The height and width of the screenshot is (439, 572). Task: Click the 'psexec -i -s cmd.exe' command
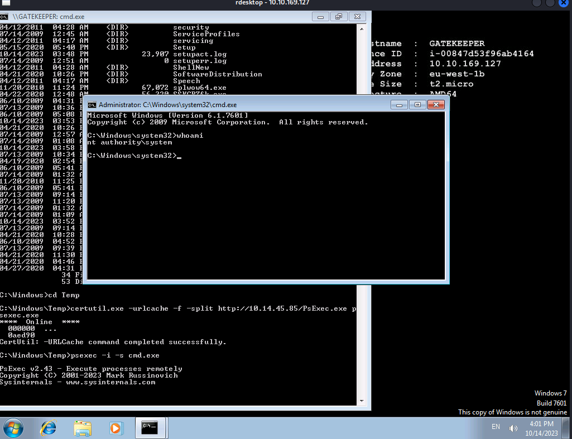[x=80, y=355]
